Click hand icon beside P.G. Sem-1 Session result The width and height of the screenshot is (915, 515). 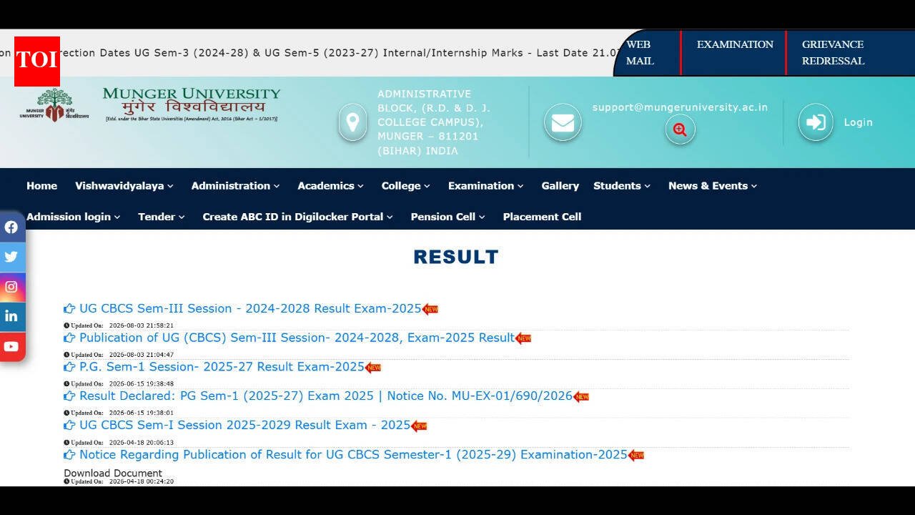tap(69, 367)
